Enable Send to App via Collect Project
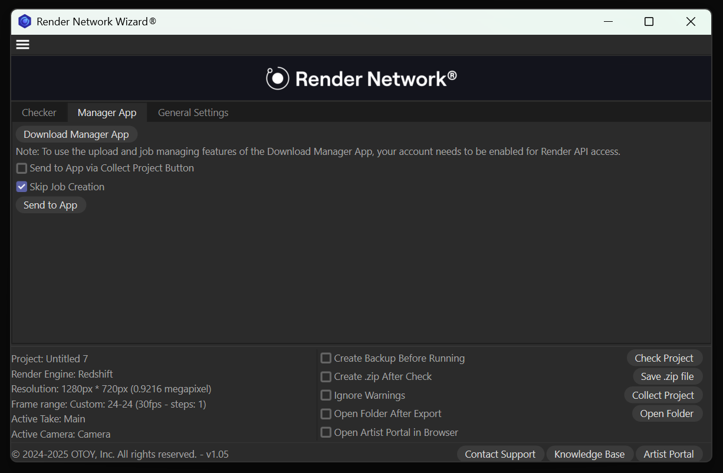 pos(22,168)
